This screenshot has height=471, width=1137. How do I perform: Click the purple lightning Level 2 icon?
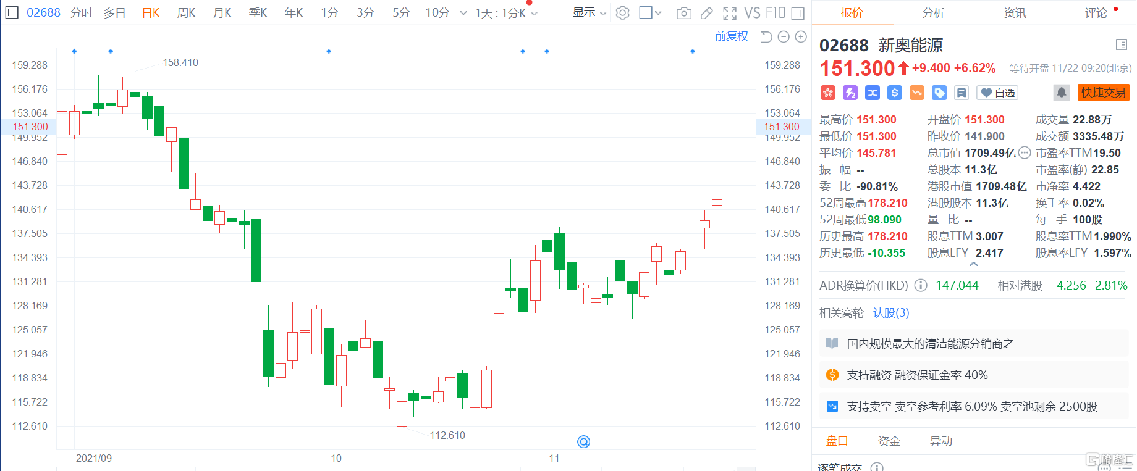pos(850,93)
